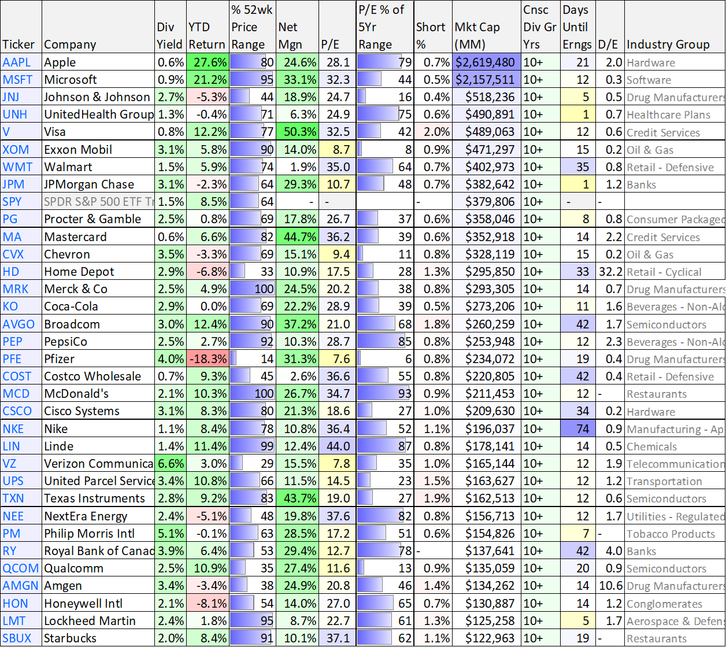Open the MSFT ticker link

(18, 80)
